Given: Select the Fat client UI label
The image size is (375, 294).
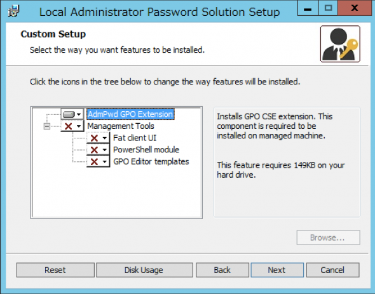Looking at the screenshot, I should point(135,138).
